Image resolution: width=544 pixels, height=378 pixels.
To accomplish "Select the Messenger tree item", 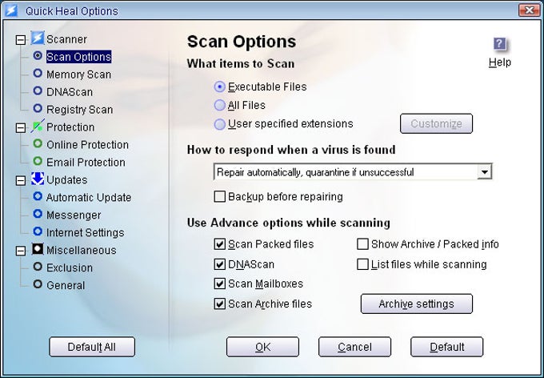I will pyautogui.click(x=74, y=215).
